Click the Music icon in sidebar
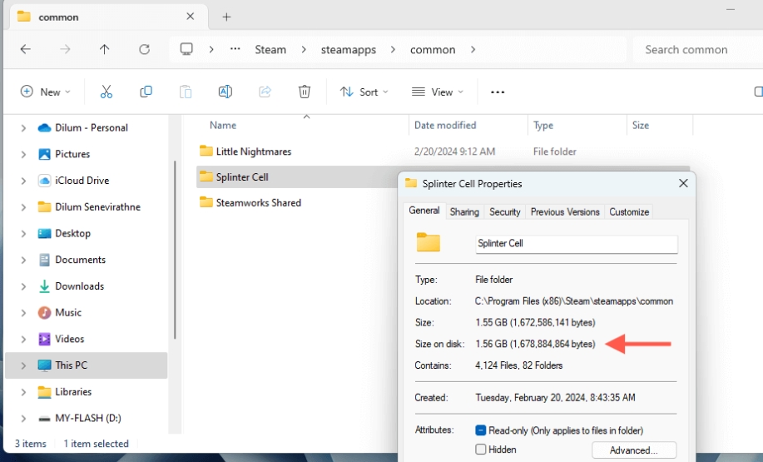This screenshot has width=763, height=462. 44,312
